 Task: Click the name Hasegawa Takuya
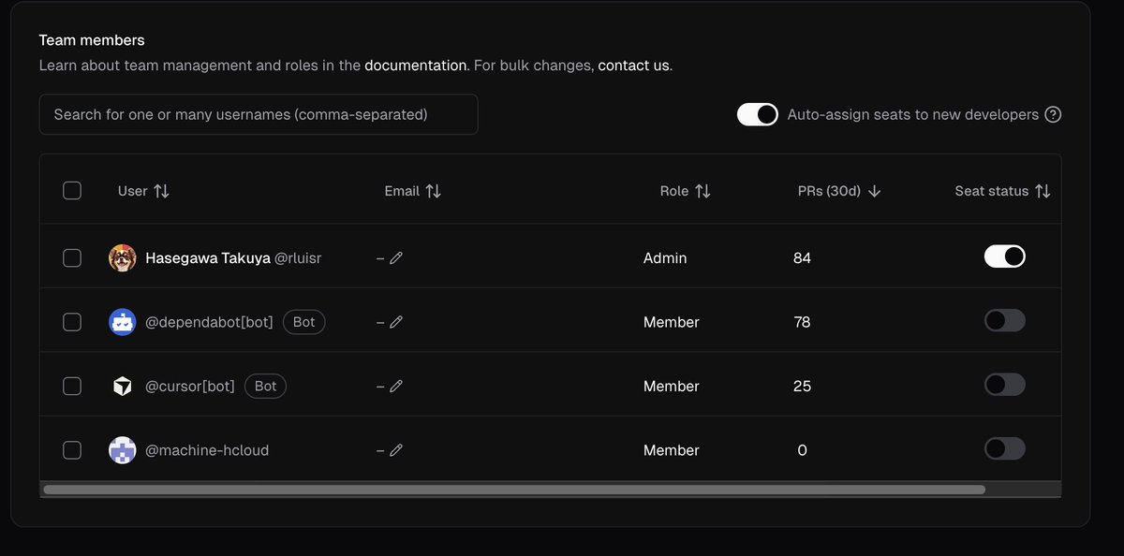point(208,257)
